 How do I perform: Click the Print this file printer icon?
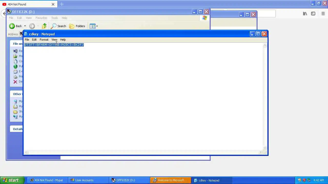coord(15,76)
